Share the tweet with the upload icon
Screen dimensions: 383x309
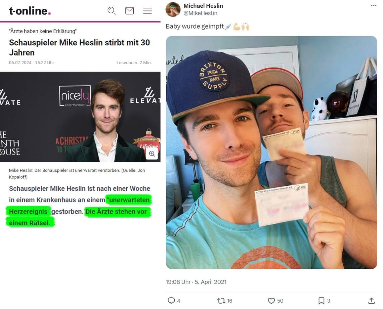(371, 301)
